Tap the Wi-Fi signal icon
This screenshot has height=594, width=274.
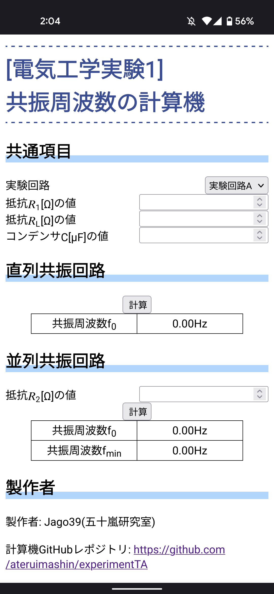coord(207,21)
